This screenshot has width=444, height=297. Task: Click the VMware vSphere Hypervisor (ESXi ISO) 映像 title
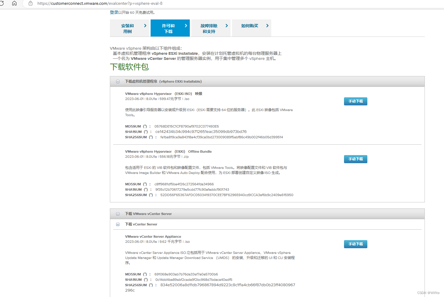[164, 94]
